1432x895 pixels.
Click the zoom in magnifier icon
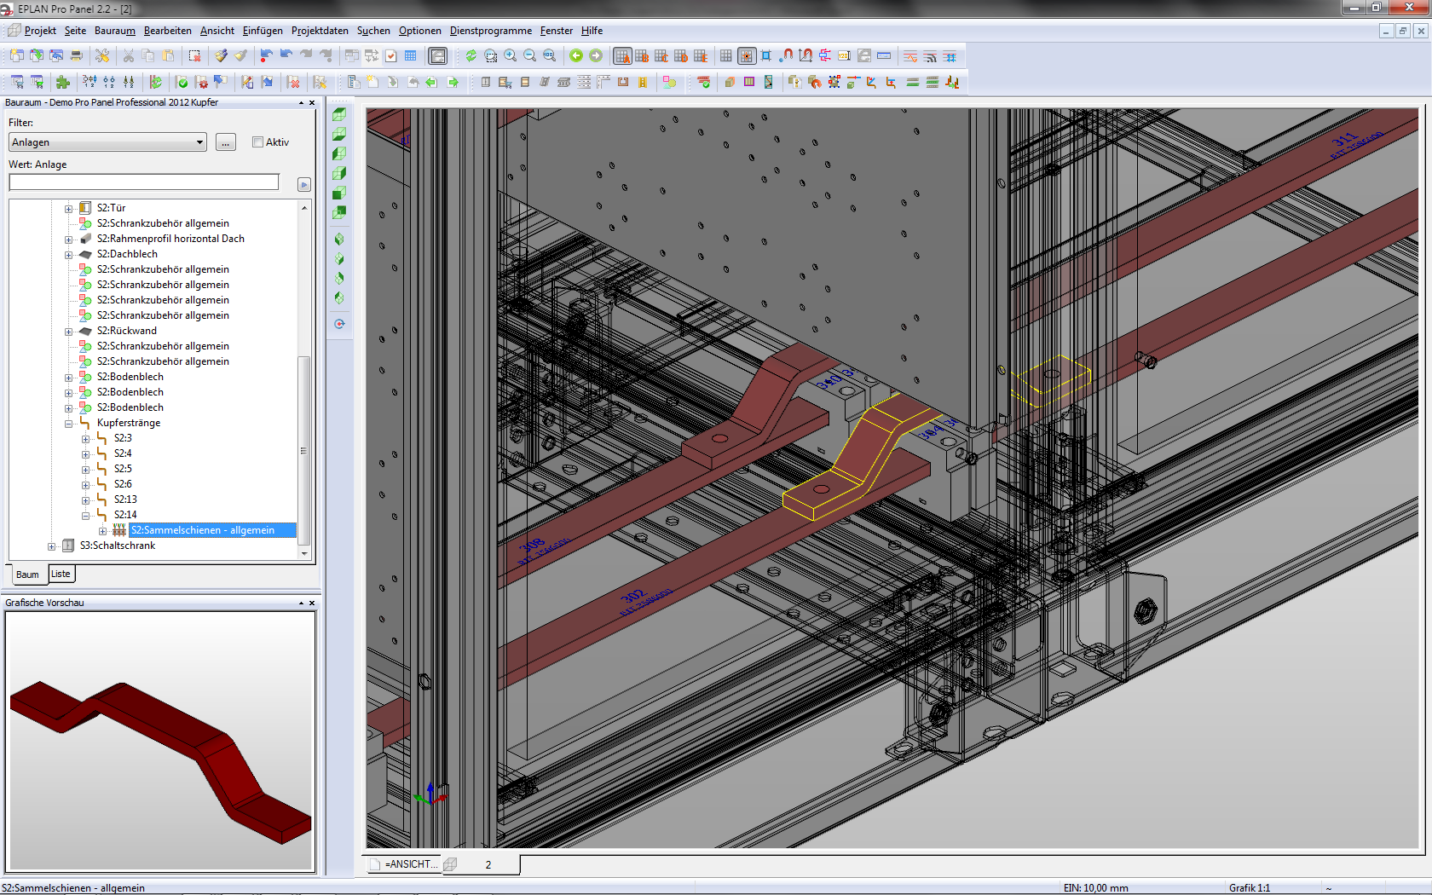(510, 56)
